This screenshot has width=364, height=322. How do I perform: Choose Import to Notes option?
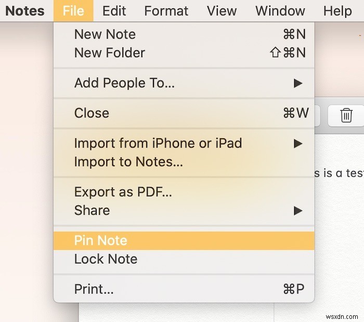point(184,162)
